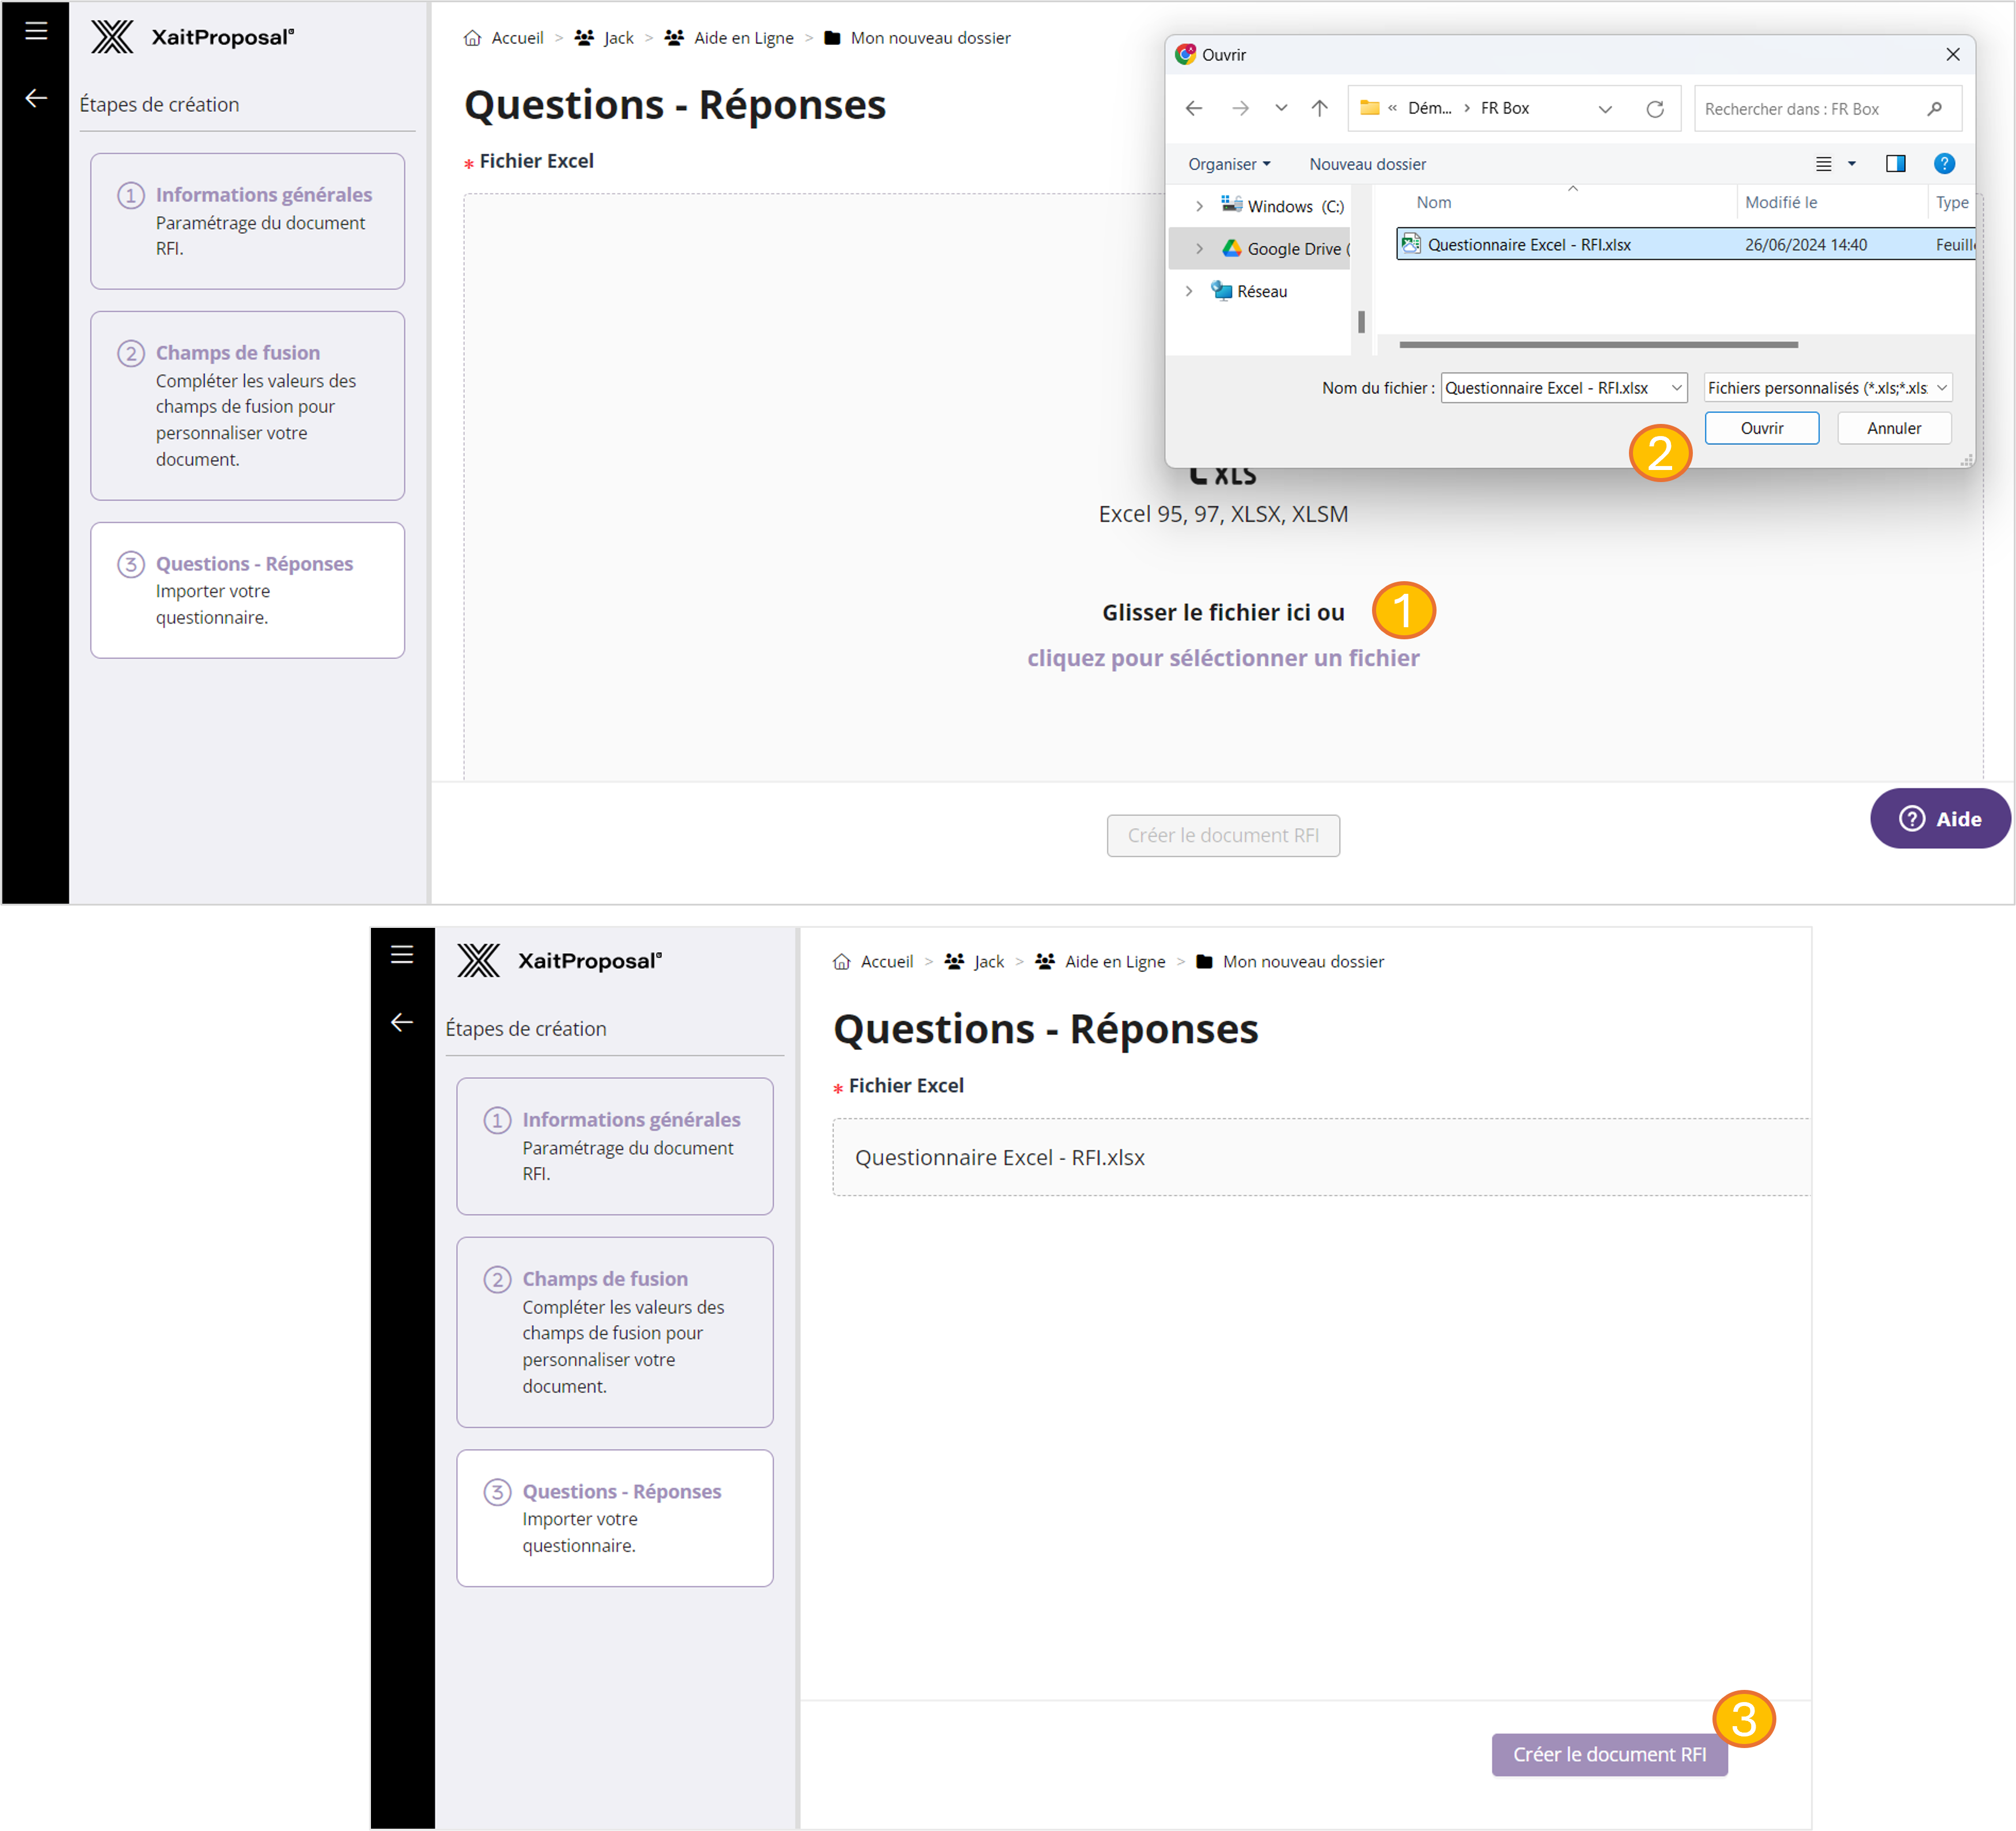
Task: Open the view mode dropdown arrow in dialog
Action: (1852, 164)
